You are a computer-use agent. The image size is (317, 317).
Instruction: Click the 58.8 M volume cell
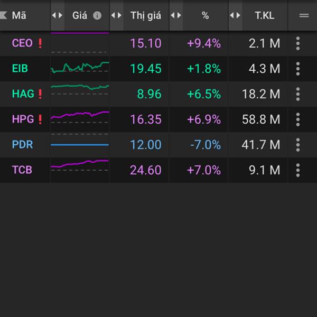261,119
